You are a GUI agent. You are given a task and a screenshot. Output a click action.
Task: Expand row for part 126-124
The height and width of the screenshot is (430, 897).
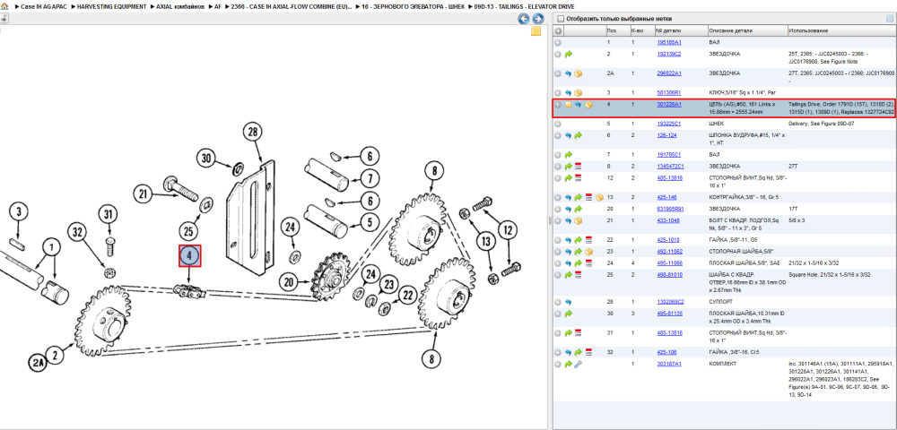coord(558,136)
